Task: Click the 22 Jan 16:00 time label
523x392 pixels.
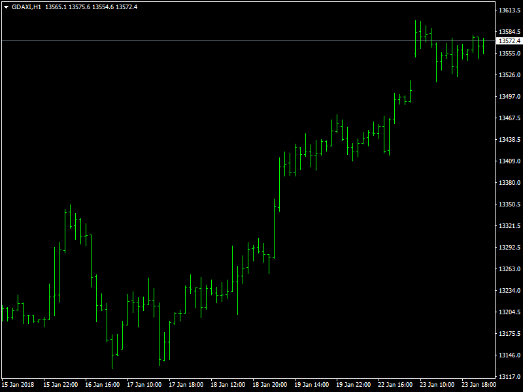Action: (x=396, y=385)
